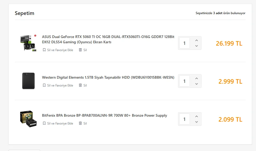
Task: Increase quantity of Western Digital HDD
Action: pos(197,78)
